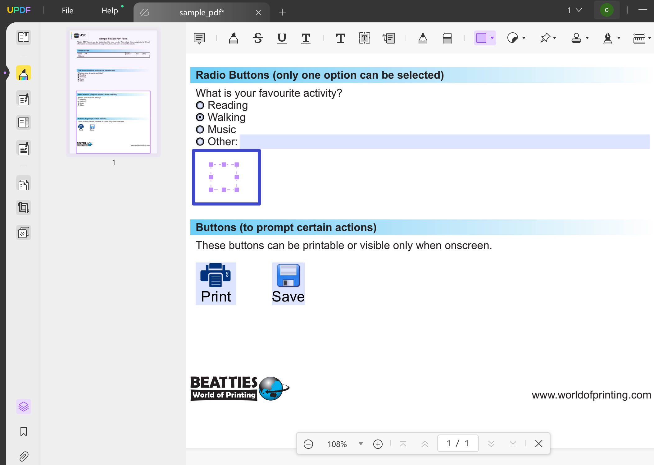Viewport: 654px width, 465px height.
Task: Open the File menu
Action: (x=67, y=10)
